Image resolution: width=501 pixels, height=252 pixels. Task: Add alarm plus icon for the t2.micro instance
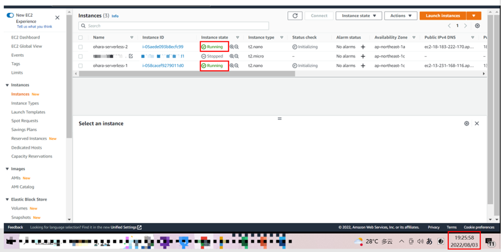click(362, 56)
